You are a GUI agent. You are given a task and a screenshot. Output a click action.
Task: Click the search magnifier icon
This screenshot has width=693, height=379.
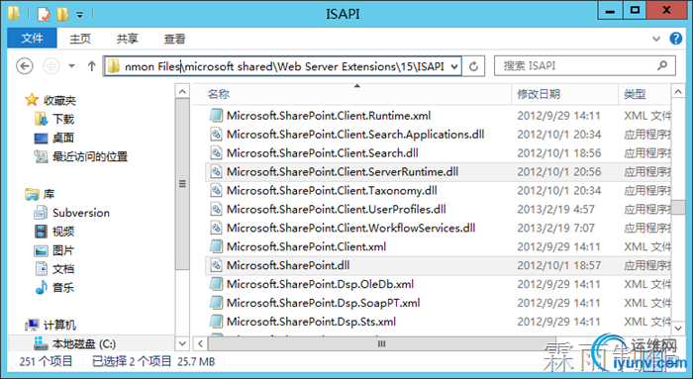point(662,66)
